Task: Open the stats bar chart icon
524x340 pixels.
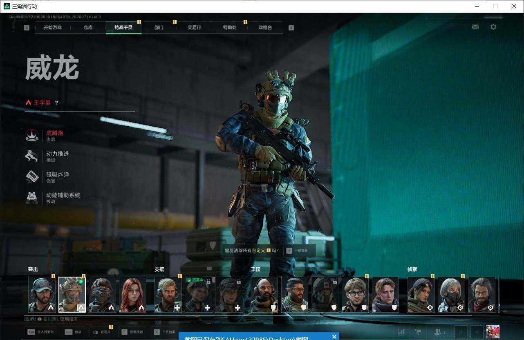Action: (x=401, y=332)
